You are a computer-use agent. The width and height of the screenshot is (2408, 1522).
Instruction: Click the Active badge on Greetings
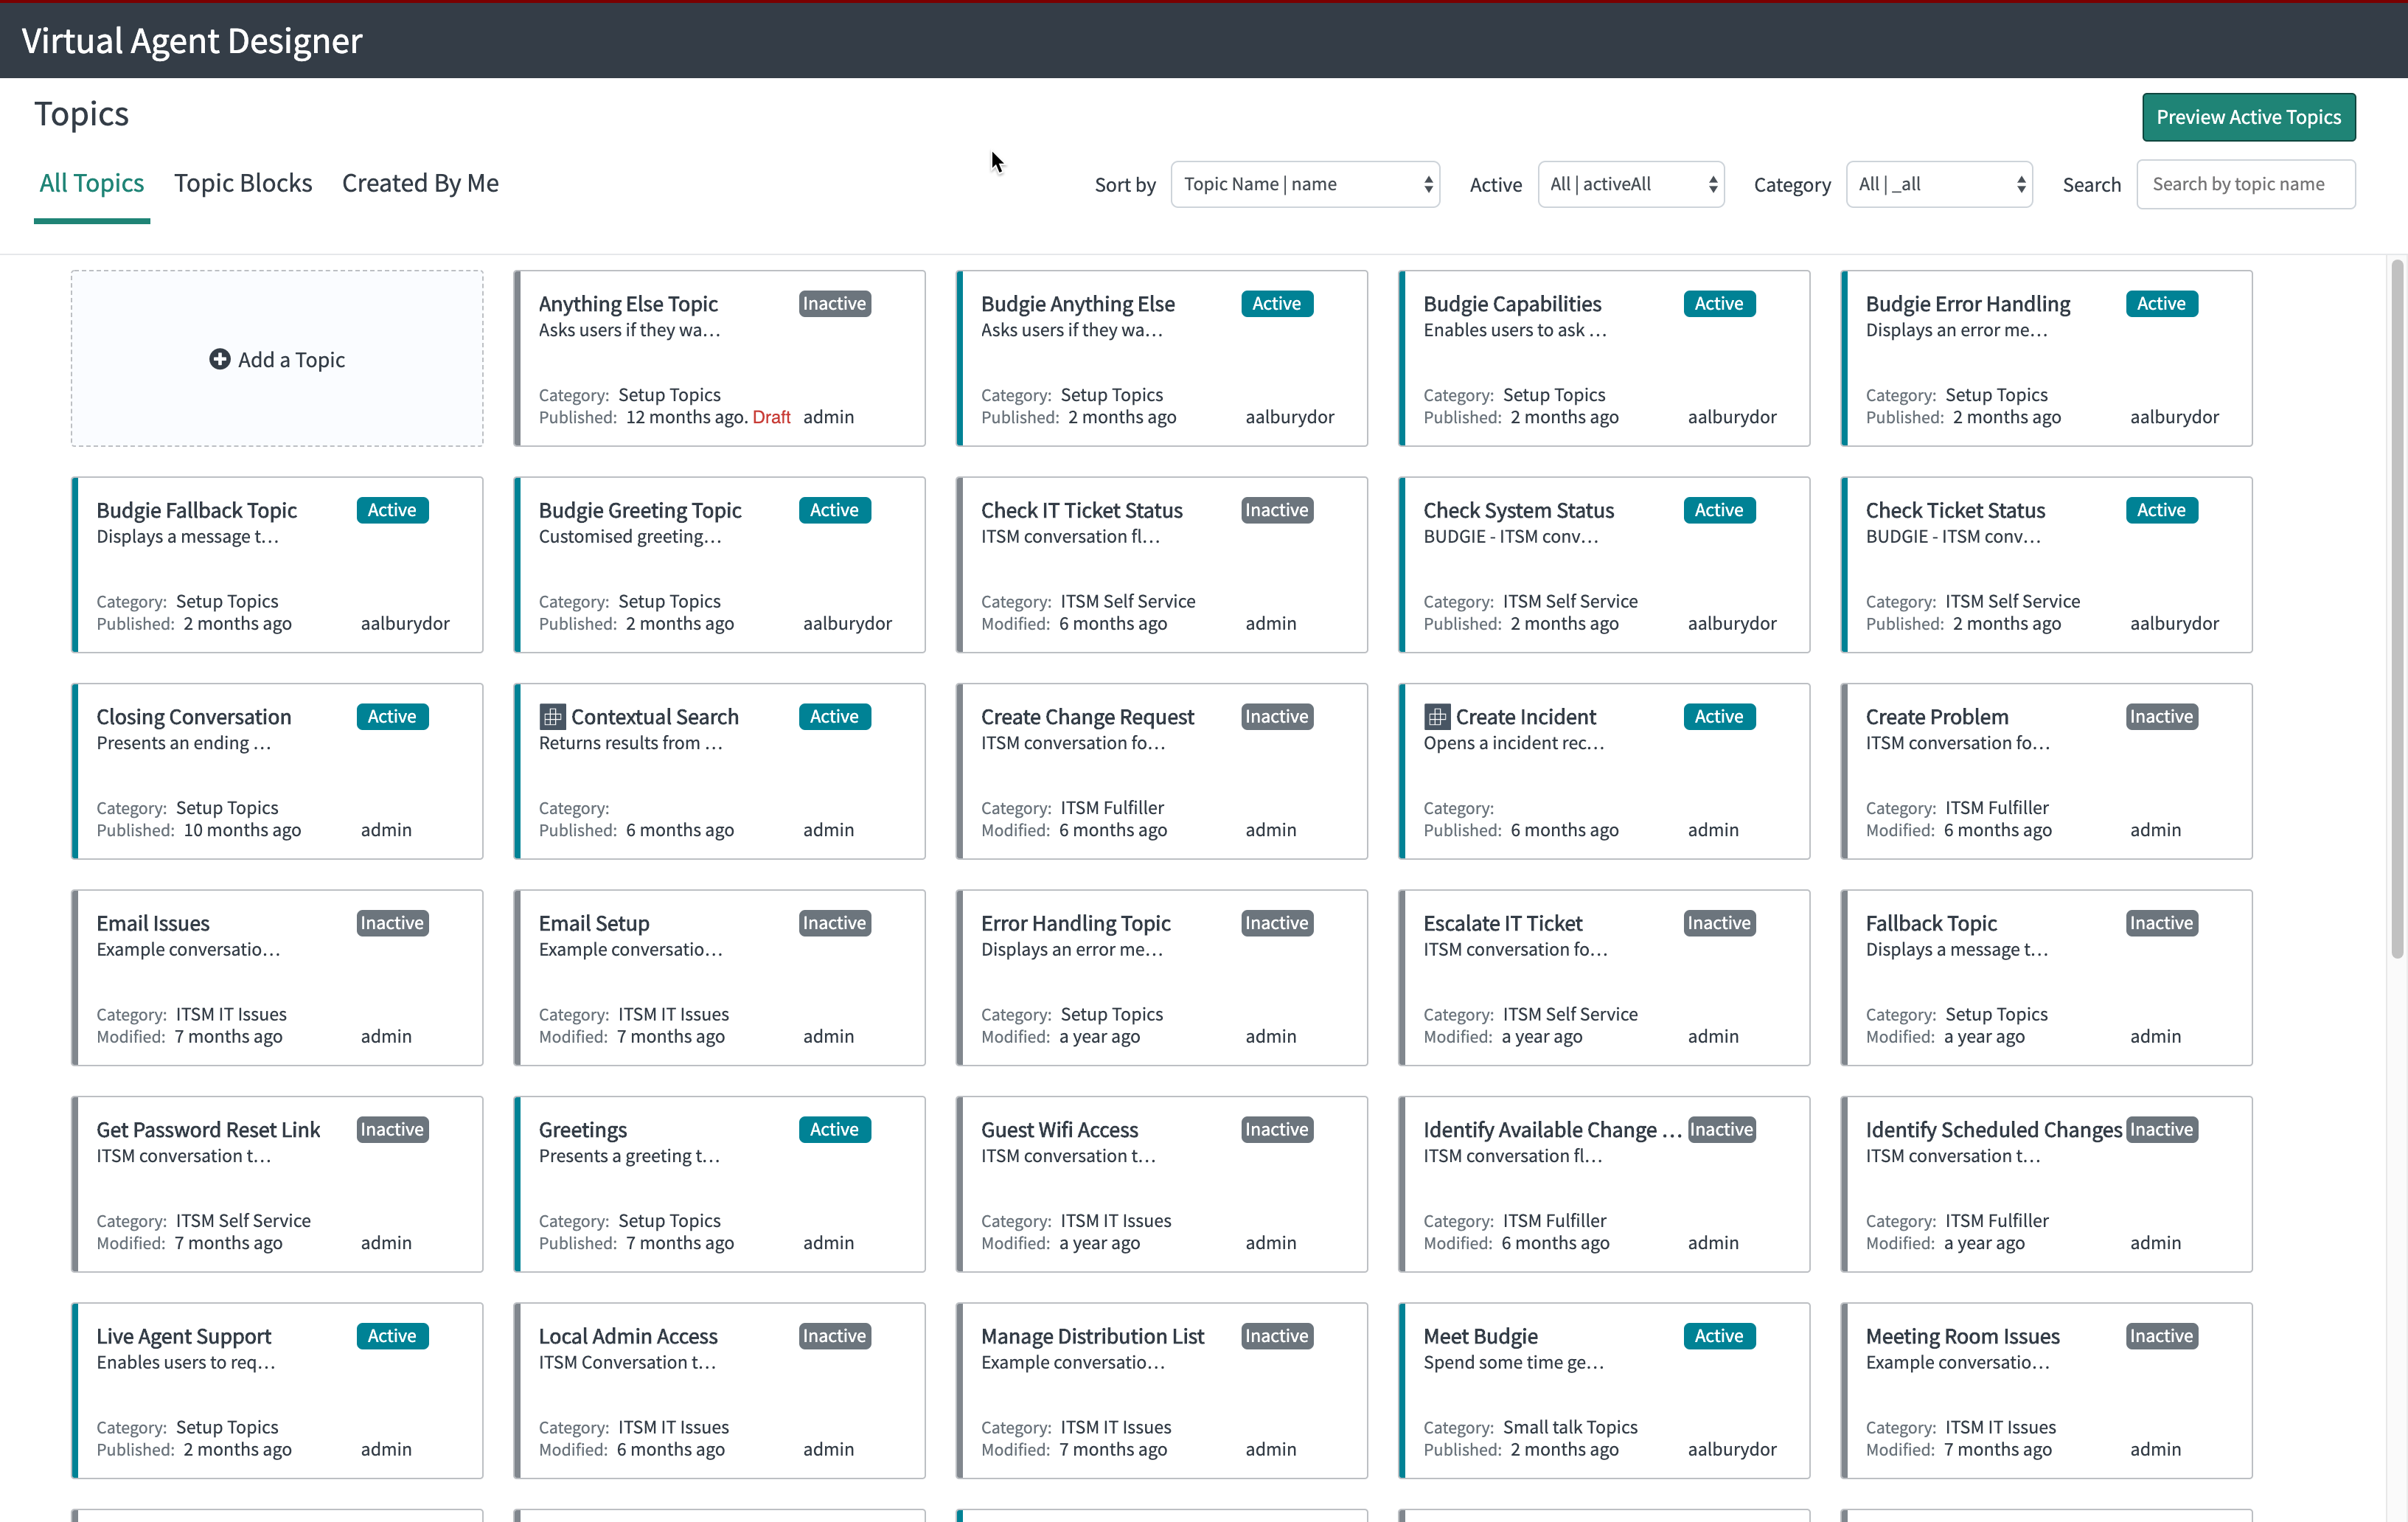click(x=835, y=1130)
